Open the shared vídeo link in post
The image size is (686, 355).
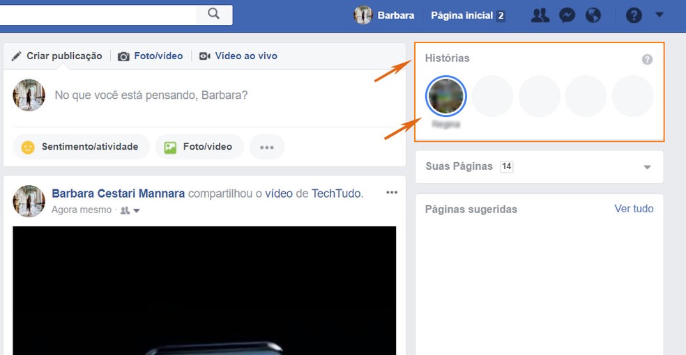(x=279, y=194)
